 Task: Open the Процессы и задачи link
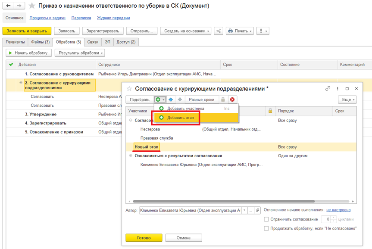pos(47,18)
